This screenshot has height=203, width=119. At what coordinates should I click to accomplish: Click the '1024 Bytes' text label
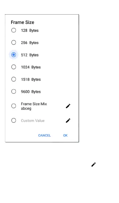(31, 67)
